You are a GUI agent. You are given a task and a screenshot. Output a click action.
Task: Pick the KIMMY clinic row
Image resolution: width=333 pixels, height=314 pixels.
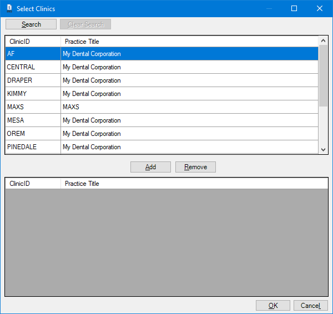[162, 94]
